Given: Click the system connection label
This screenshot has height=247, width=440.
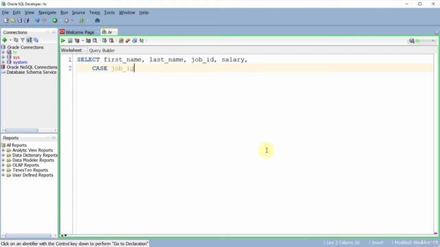Looking at the screenshot, I should click(x=20, y=62).
